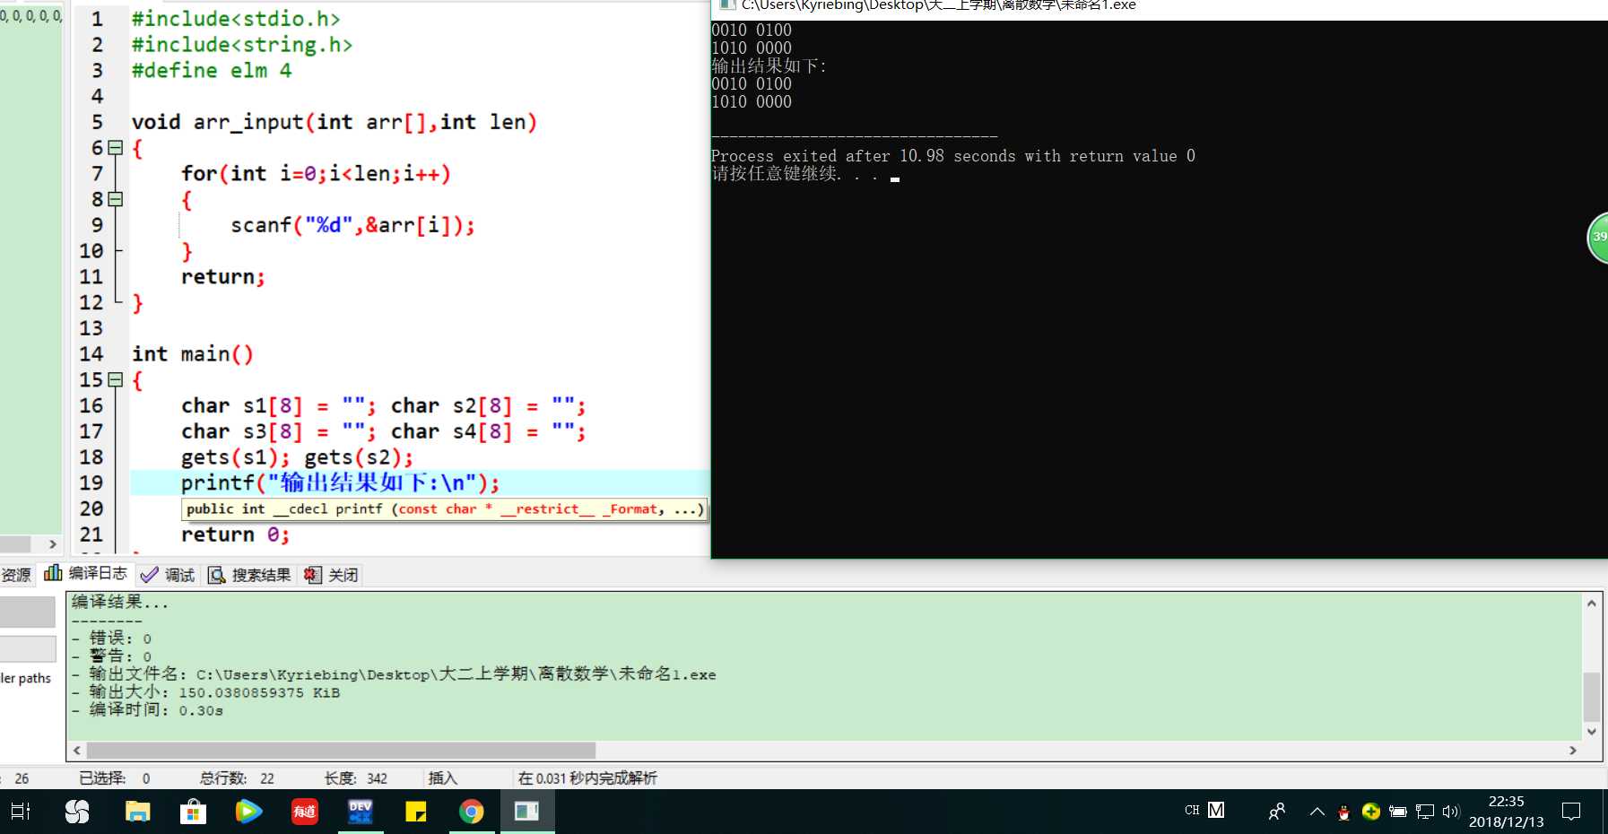Open File Explorer from the taskbar
The height and width of the screenshot is (834, 1608).
click(137, 812)
